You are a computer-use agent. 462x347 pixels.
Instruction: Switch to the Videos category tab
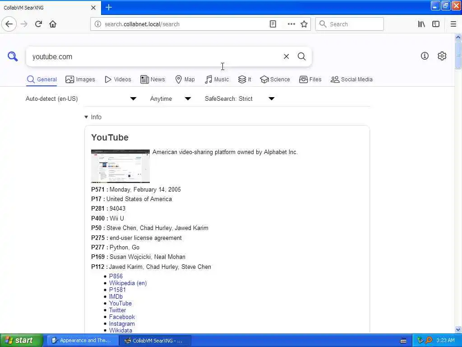[118, 80]
